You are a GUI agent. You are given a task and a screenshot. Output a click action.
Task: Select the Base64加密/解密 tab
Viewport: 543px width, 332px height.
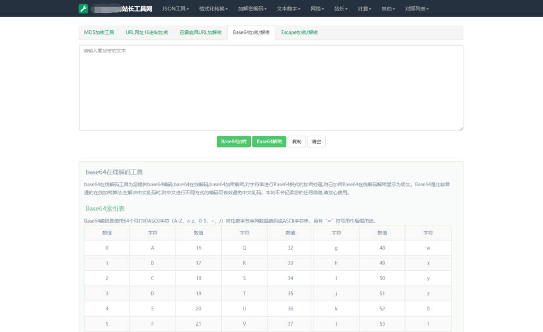(251, 32)
